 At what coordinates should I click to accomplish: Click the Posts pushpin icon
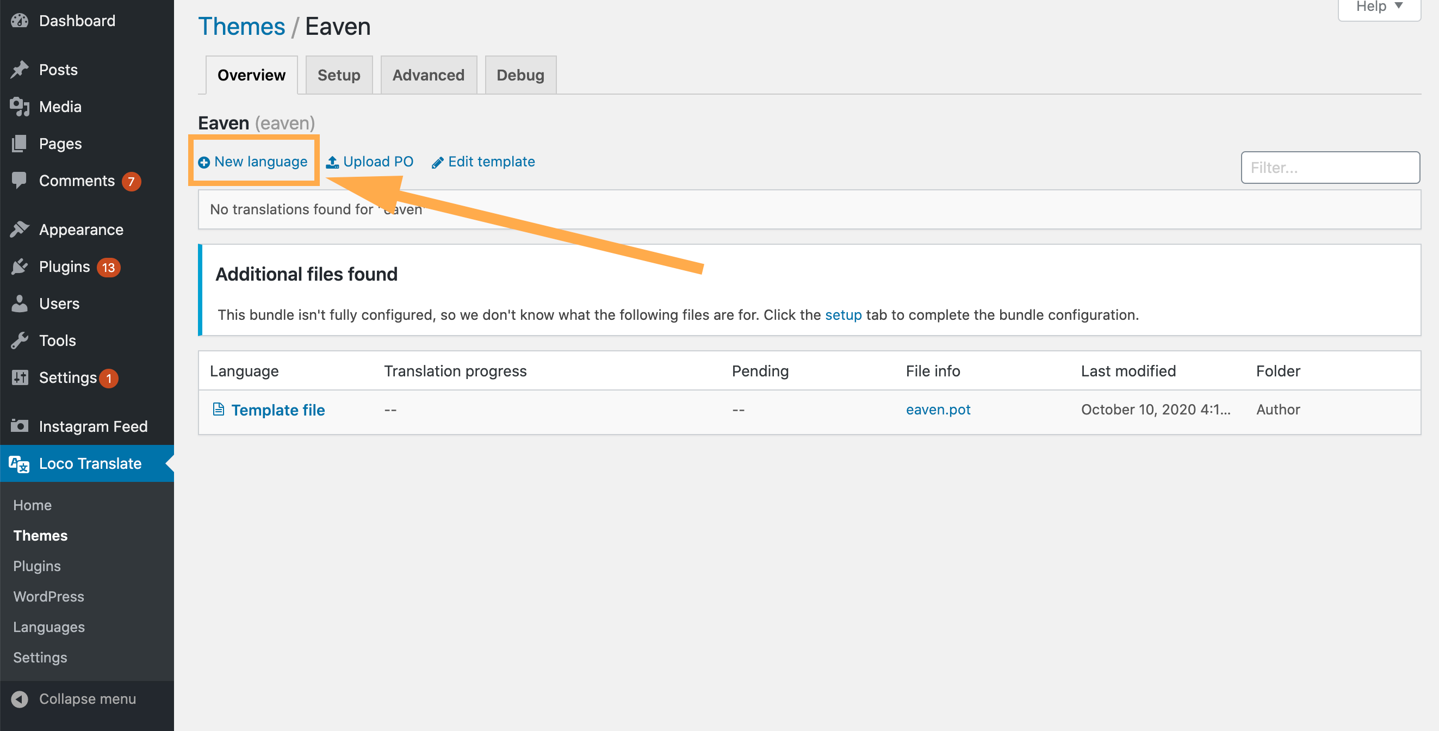point(20,69)
